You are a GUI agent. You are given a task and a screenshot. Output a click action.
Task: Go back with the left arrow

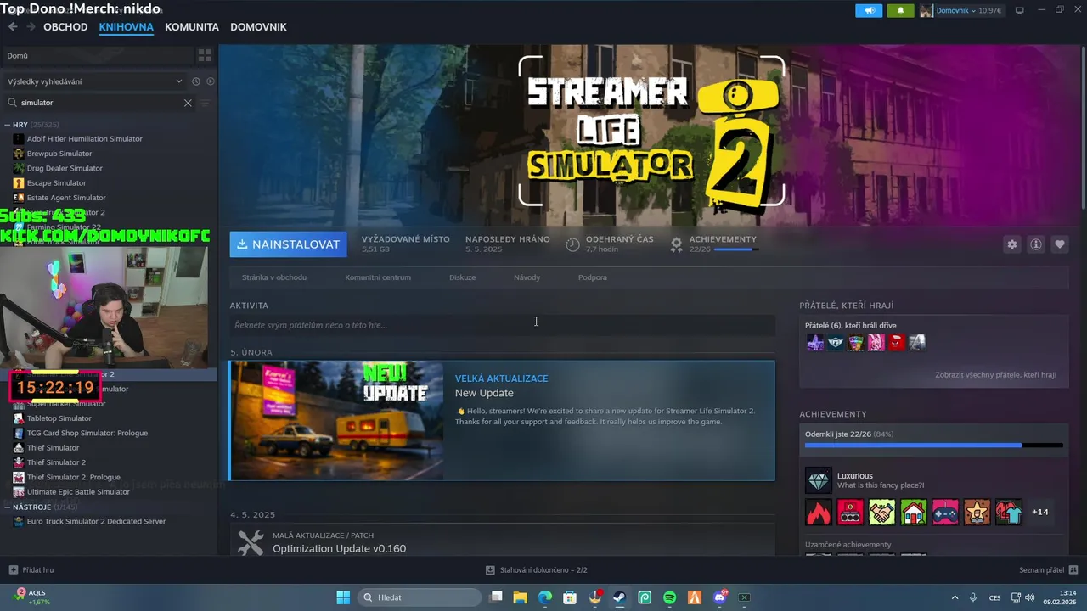(13, 27)
